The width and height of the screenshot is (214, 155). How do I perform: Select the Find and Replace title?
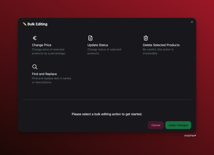44,74
